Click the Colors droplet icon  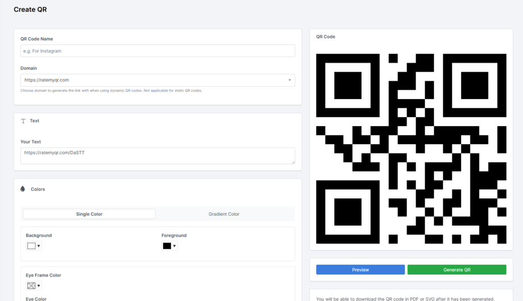click(x=22, y=189)
